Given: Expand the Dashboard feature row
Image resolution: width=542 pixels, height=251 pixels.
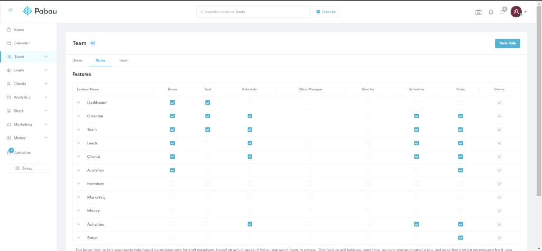Looking at the screenshot, I should [79, 103].
